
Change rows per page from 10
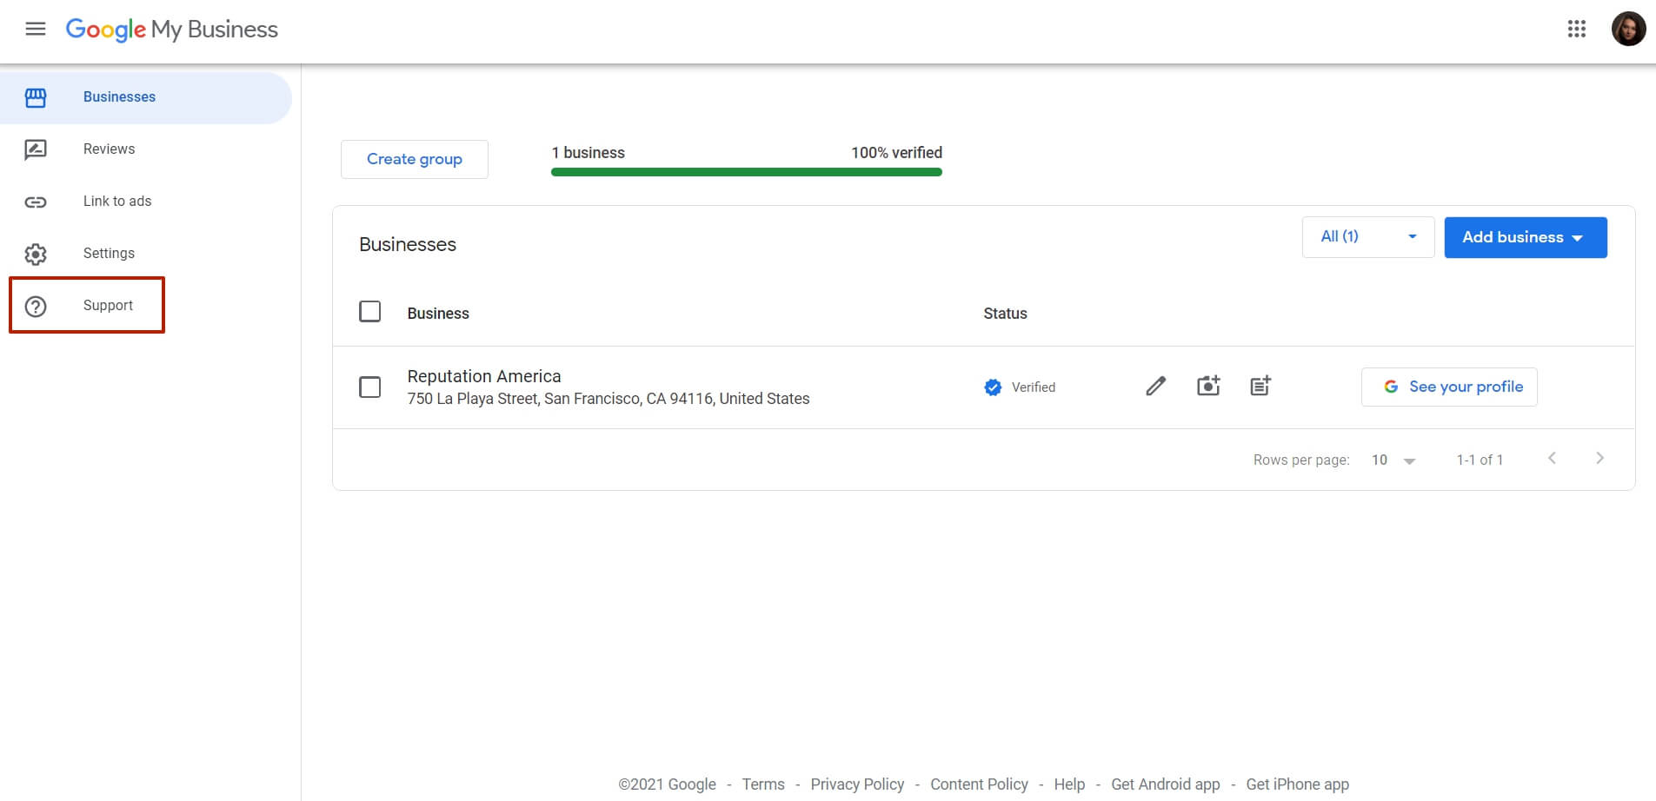click(1393, 460)
